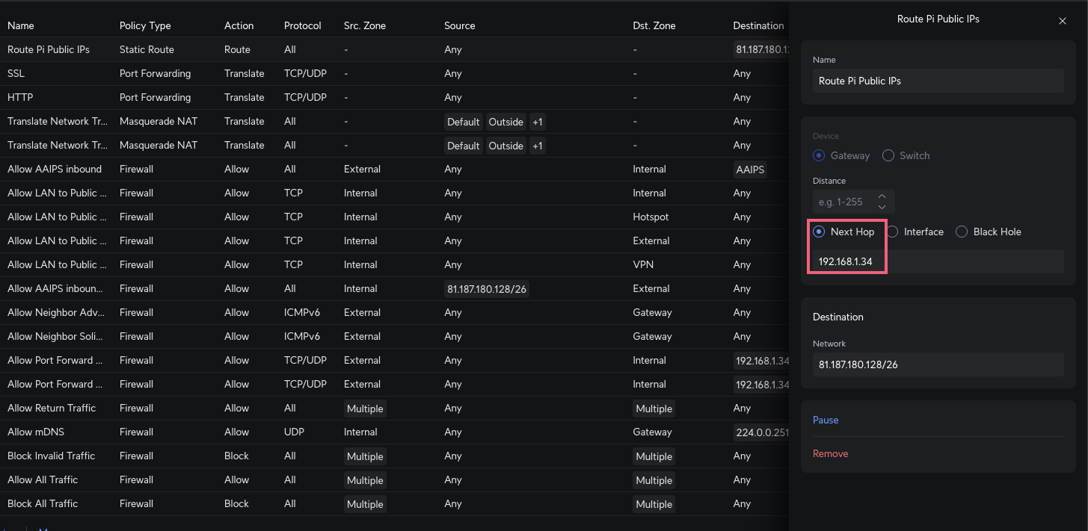Open the SSL port forwarding rule
Image resolution: width=1088 pixels, height=531 pixels.
(x=16, y=73)
